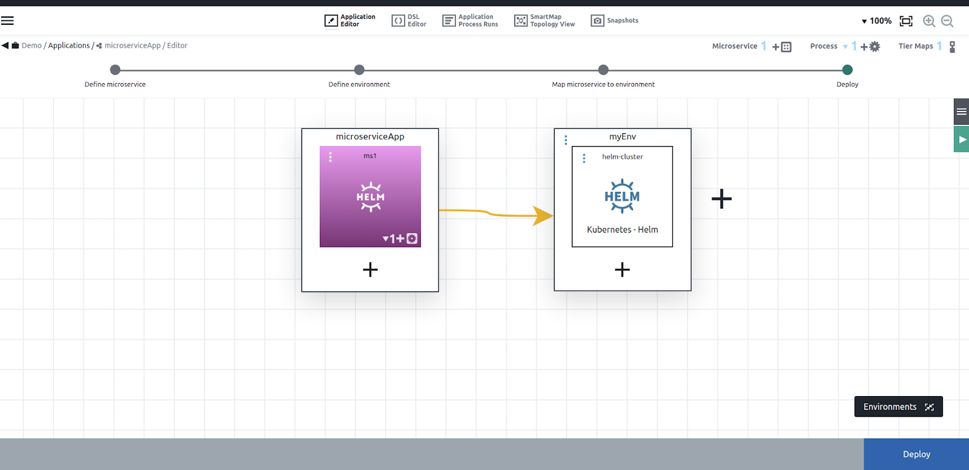
Task: Add a new process gear icon
Action: click(x=870, y=47)
